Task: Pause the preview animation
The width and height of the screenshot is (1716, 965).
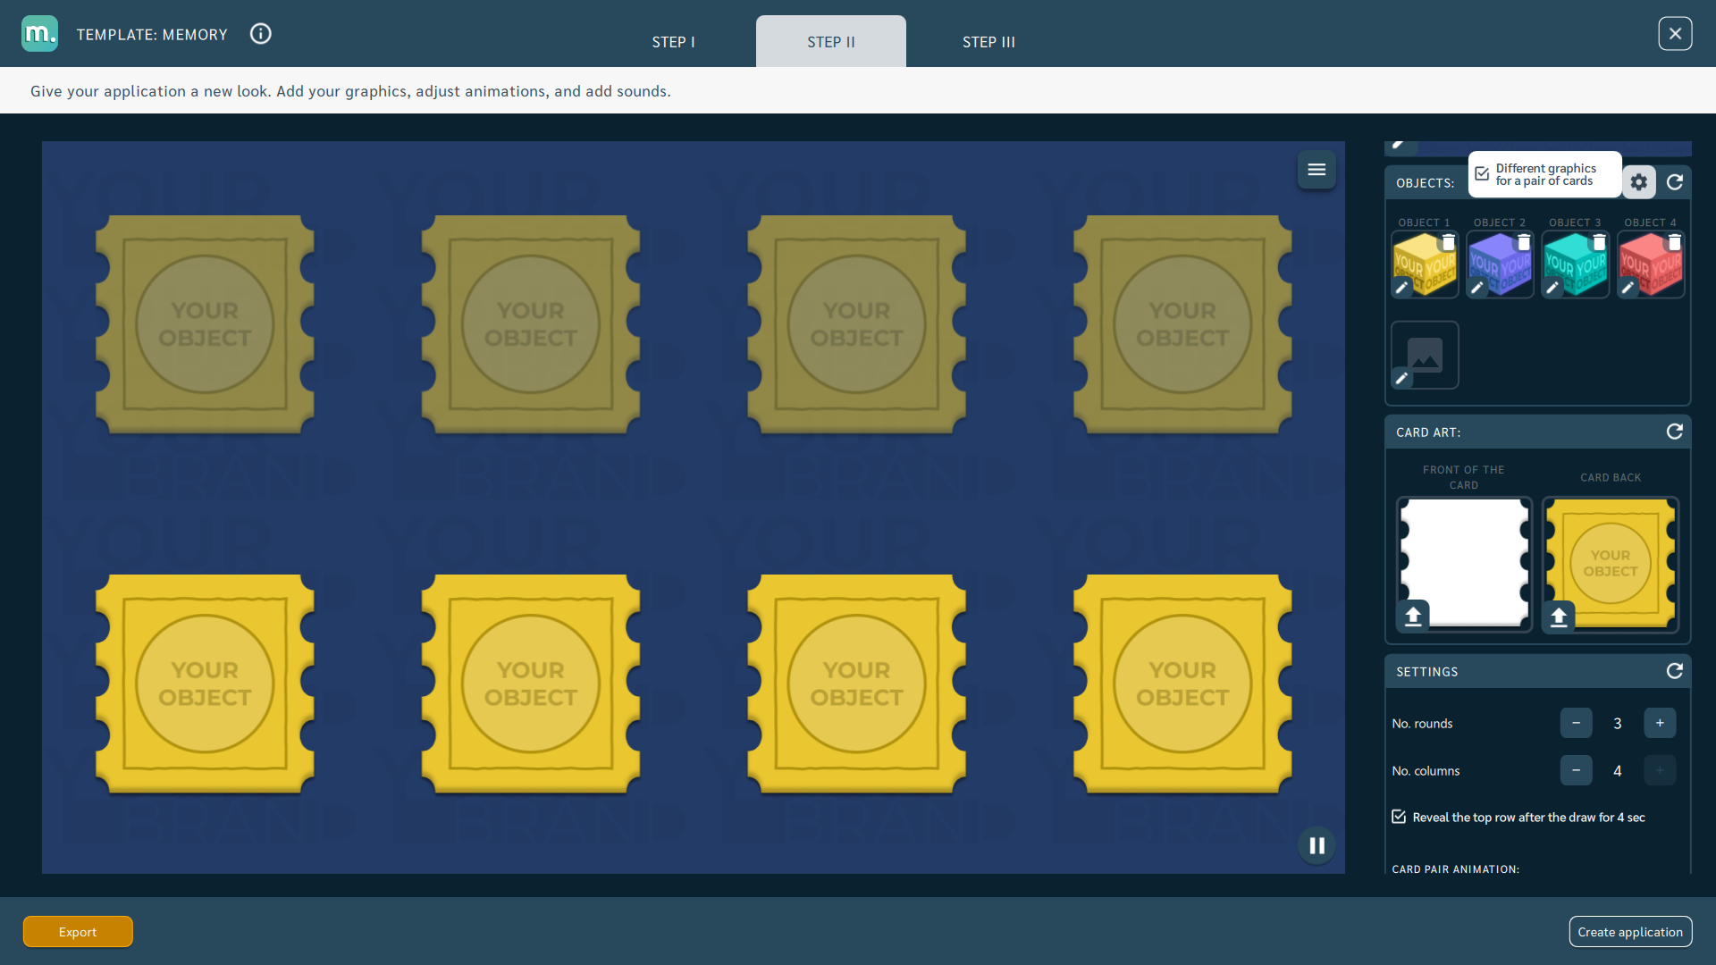Action: pos(1316,845)
